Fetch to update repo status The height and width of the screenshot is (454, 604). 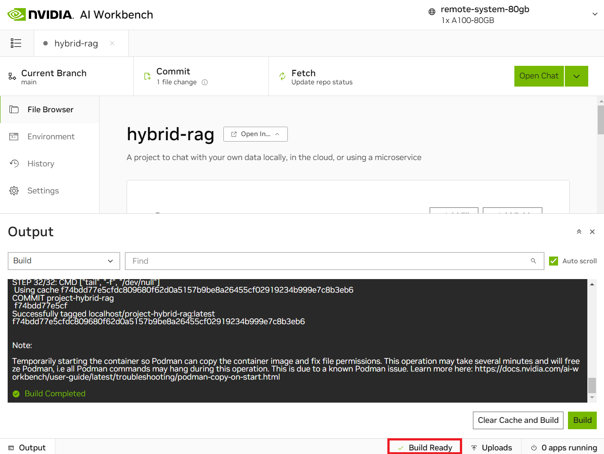[x=322, y=77]
